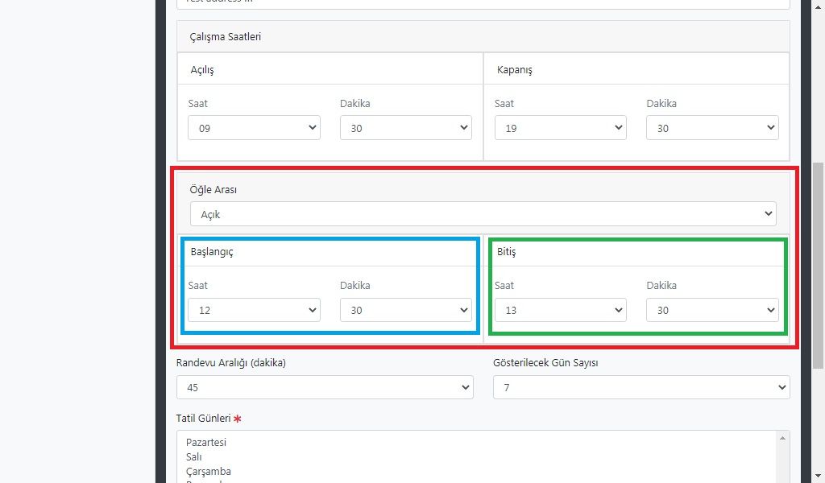Open the Açılış Saat dropdown showing 09
This screenshot has height=483, width=825.
click(254, 128)
